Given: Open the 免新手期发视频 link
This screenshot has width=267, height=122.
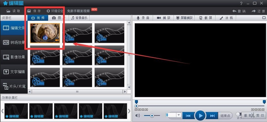Looking at the screenshot, I should pos(78,11).
